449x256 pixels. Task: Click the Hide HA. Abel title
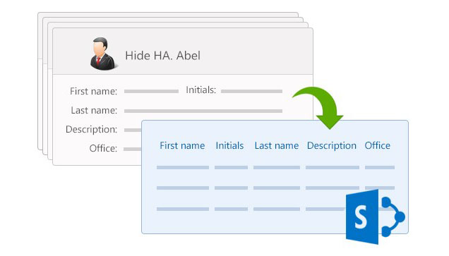(x=162, y=56)
